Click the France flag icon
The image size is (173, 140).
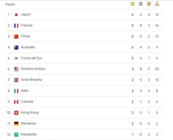[16, 26]
